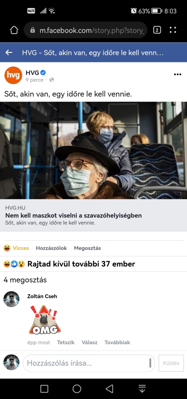The width and height of the screenshot is (187, 399).
Task: Expand Továbbiak comment options
Action: coord(117,342)
